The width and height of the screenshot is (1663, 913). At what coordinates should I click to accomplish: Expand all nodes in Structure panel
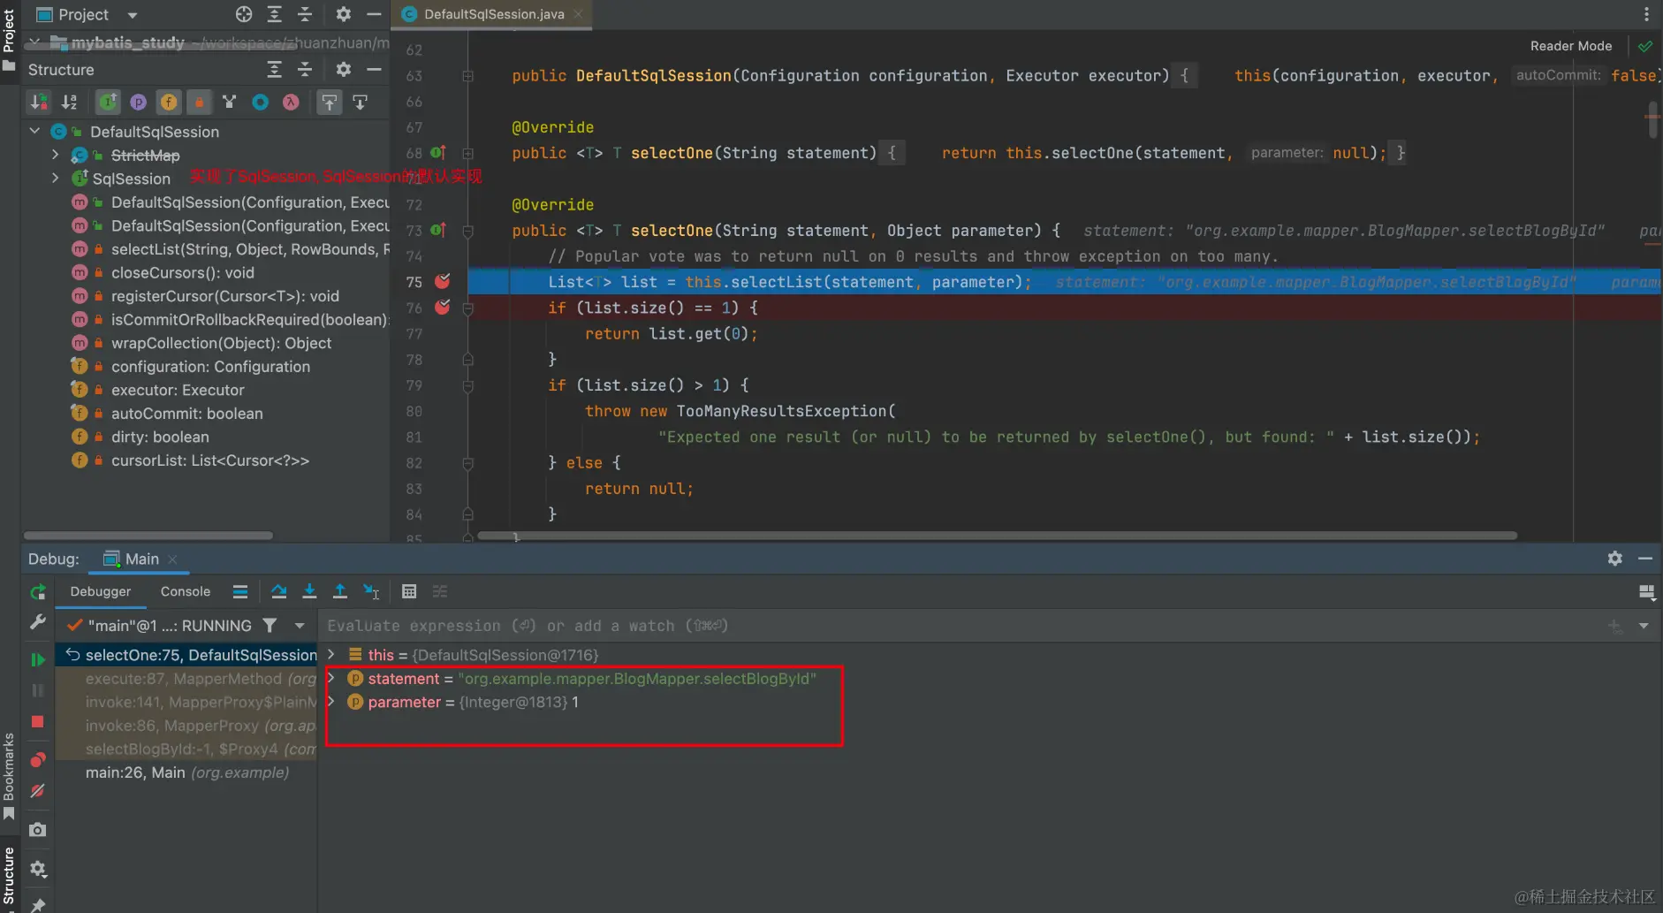click(x=275, y=69)
